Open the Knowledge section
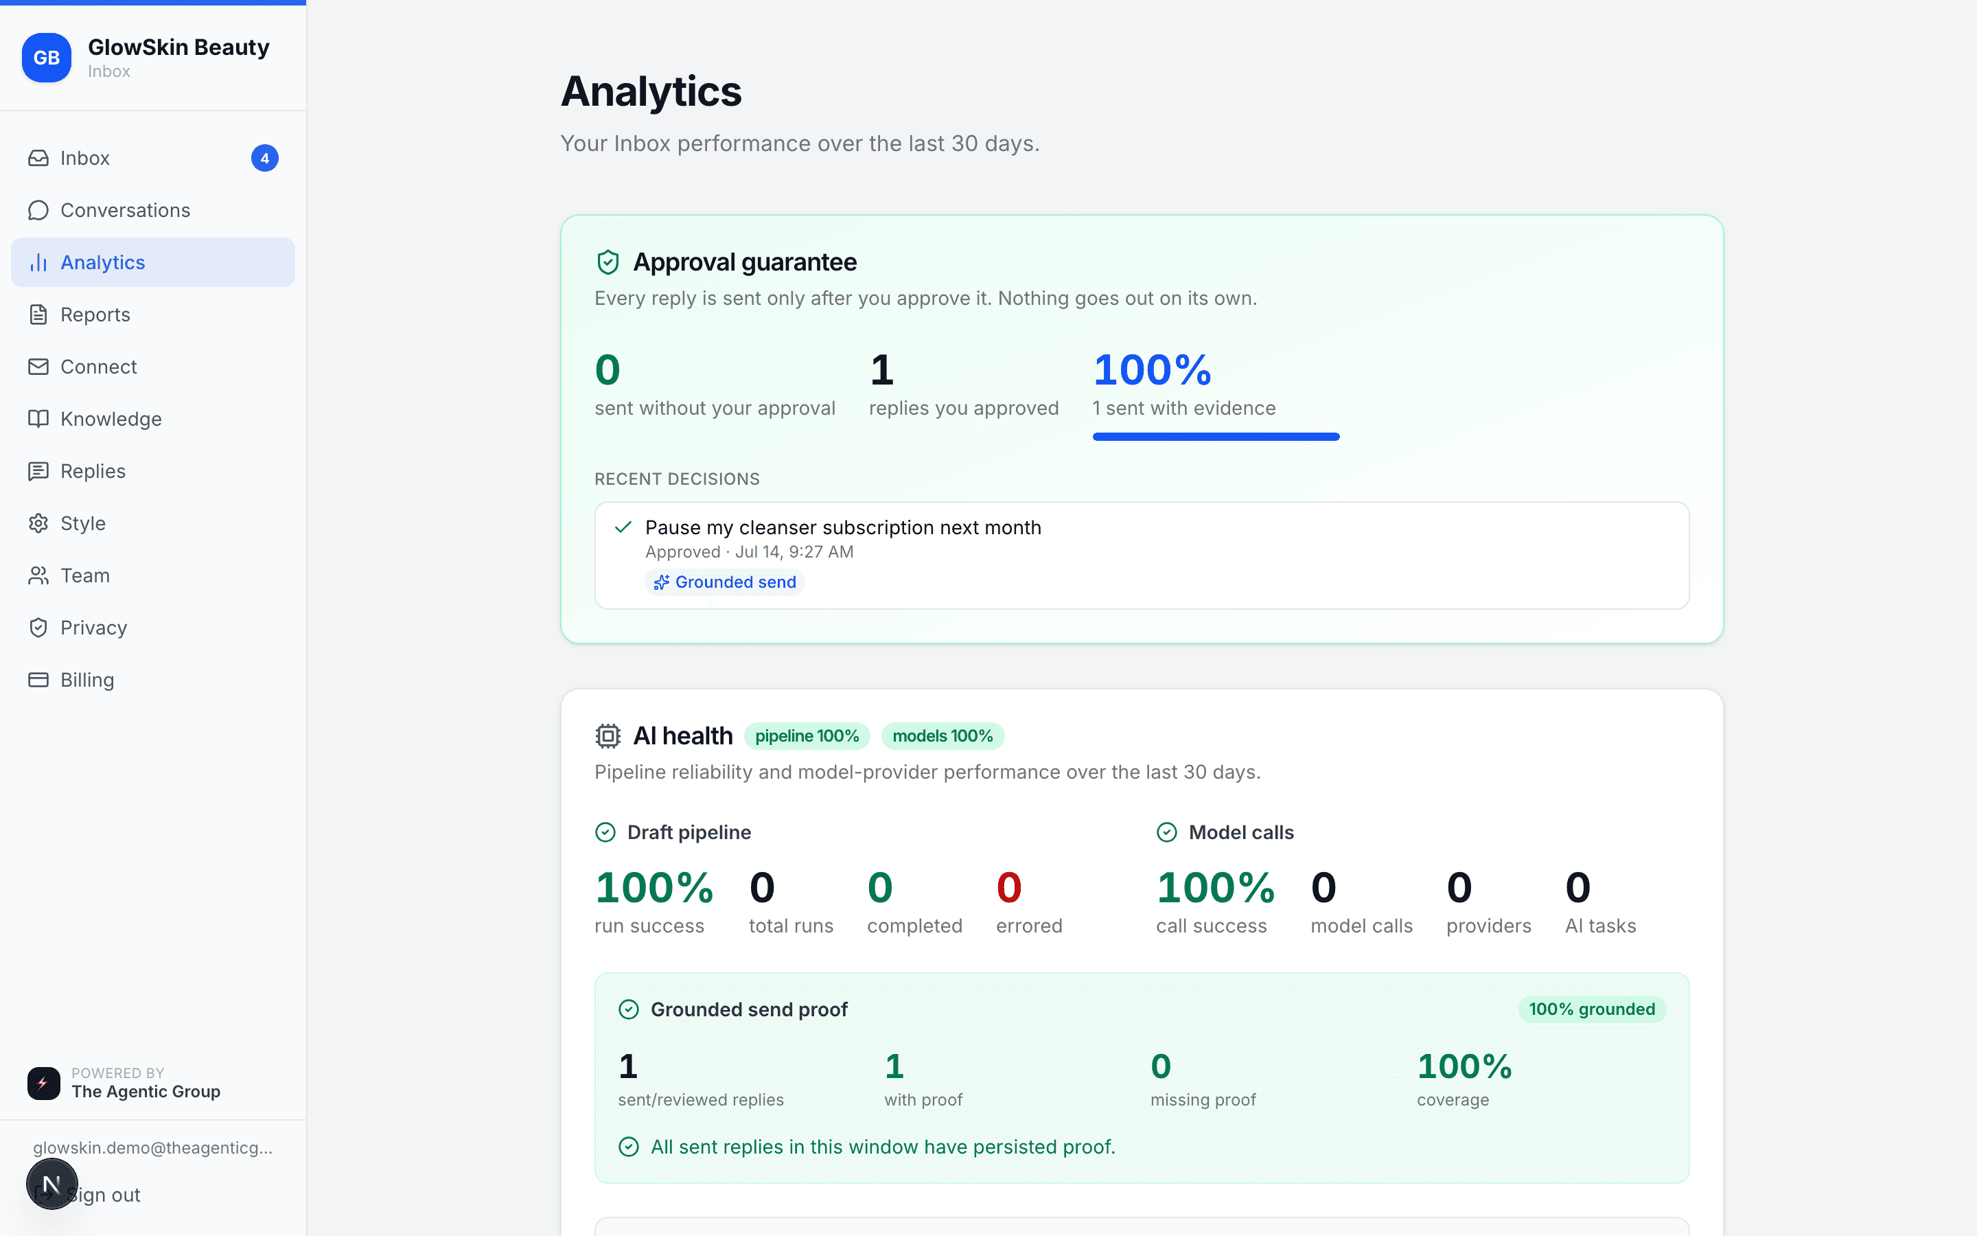The image size is (1977, 1236). 153,419
